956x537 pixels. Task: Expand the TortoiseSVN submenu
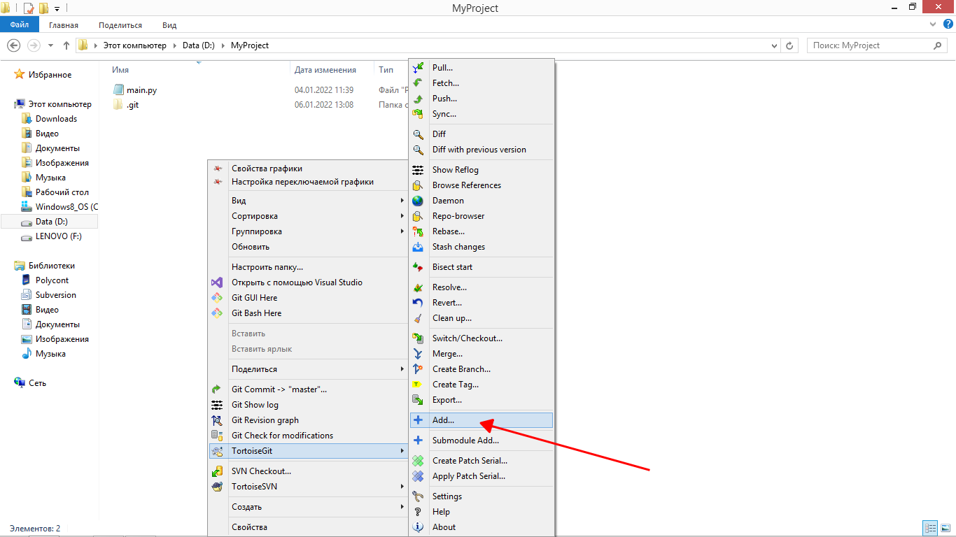[x=309, y=487]
